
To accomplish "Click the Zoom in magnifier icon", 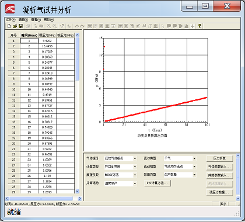I will 48,26.
